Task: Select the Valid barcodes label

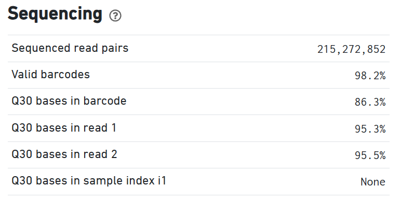Action: click(x=51, y=75)
